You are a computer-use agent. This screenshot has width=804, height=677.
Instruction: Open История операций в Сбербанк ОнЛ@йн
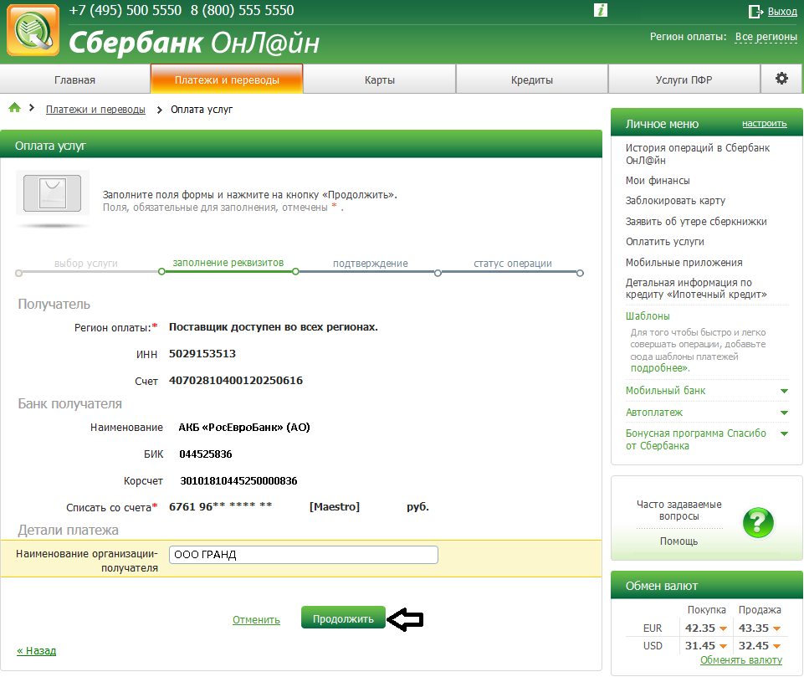(698, 154)
